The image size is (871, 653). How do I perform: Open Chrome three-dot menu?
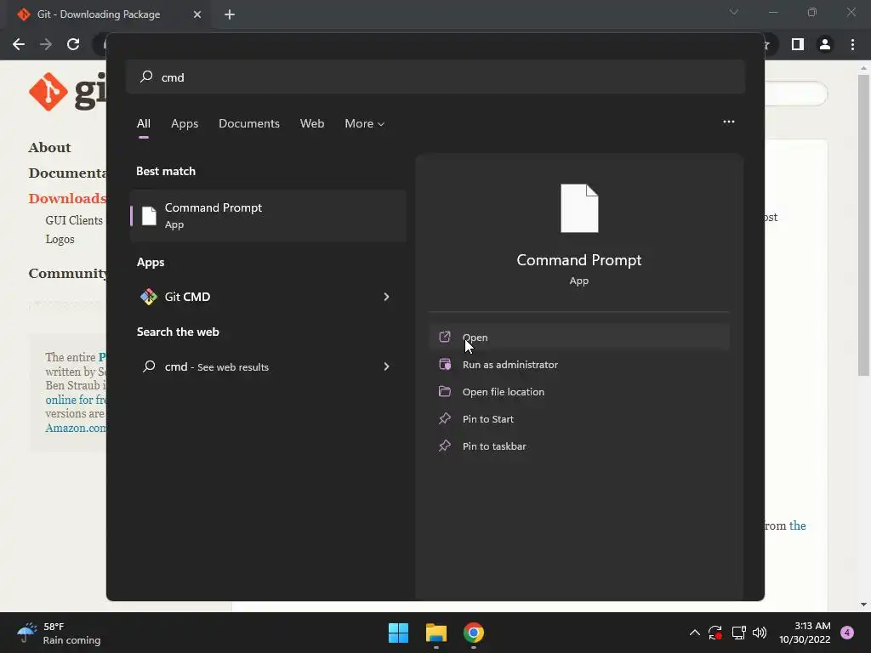(x=852, y=44)
